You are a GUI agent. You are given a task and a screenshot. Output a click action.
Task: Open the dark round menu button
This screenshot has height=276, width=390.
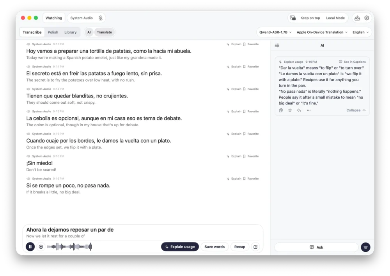coord(365,247)
